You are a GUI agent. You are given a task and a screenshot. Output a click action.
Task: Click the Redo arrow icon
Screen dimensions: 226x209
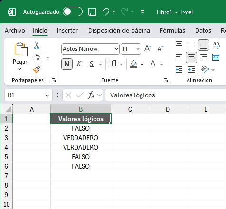point(124,12)
